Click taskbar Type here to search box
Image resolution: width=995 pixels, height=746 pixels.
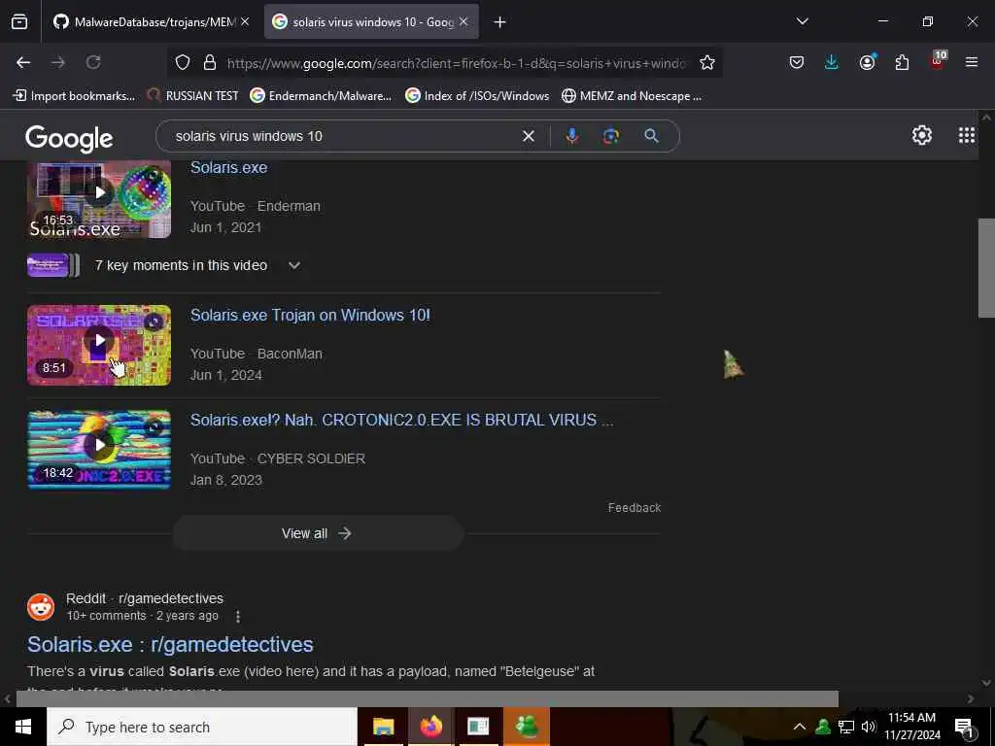(x=202, y=727)
